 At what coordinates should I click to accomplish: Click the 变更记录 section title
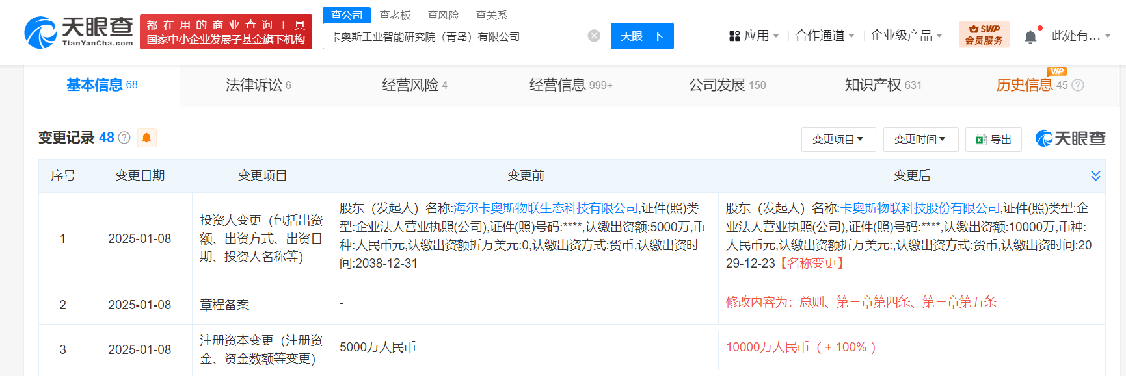[x=66, y=138]
